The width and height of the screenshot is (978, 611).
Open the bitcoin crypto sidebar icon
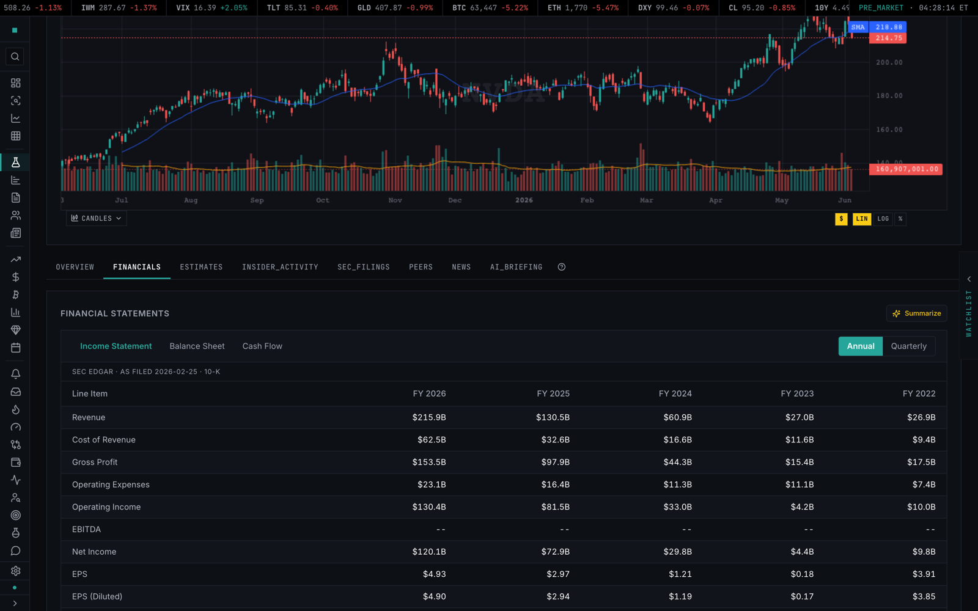pos(15,295)
